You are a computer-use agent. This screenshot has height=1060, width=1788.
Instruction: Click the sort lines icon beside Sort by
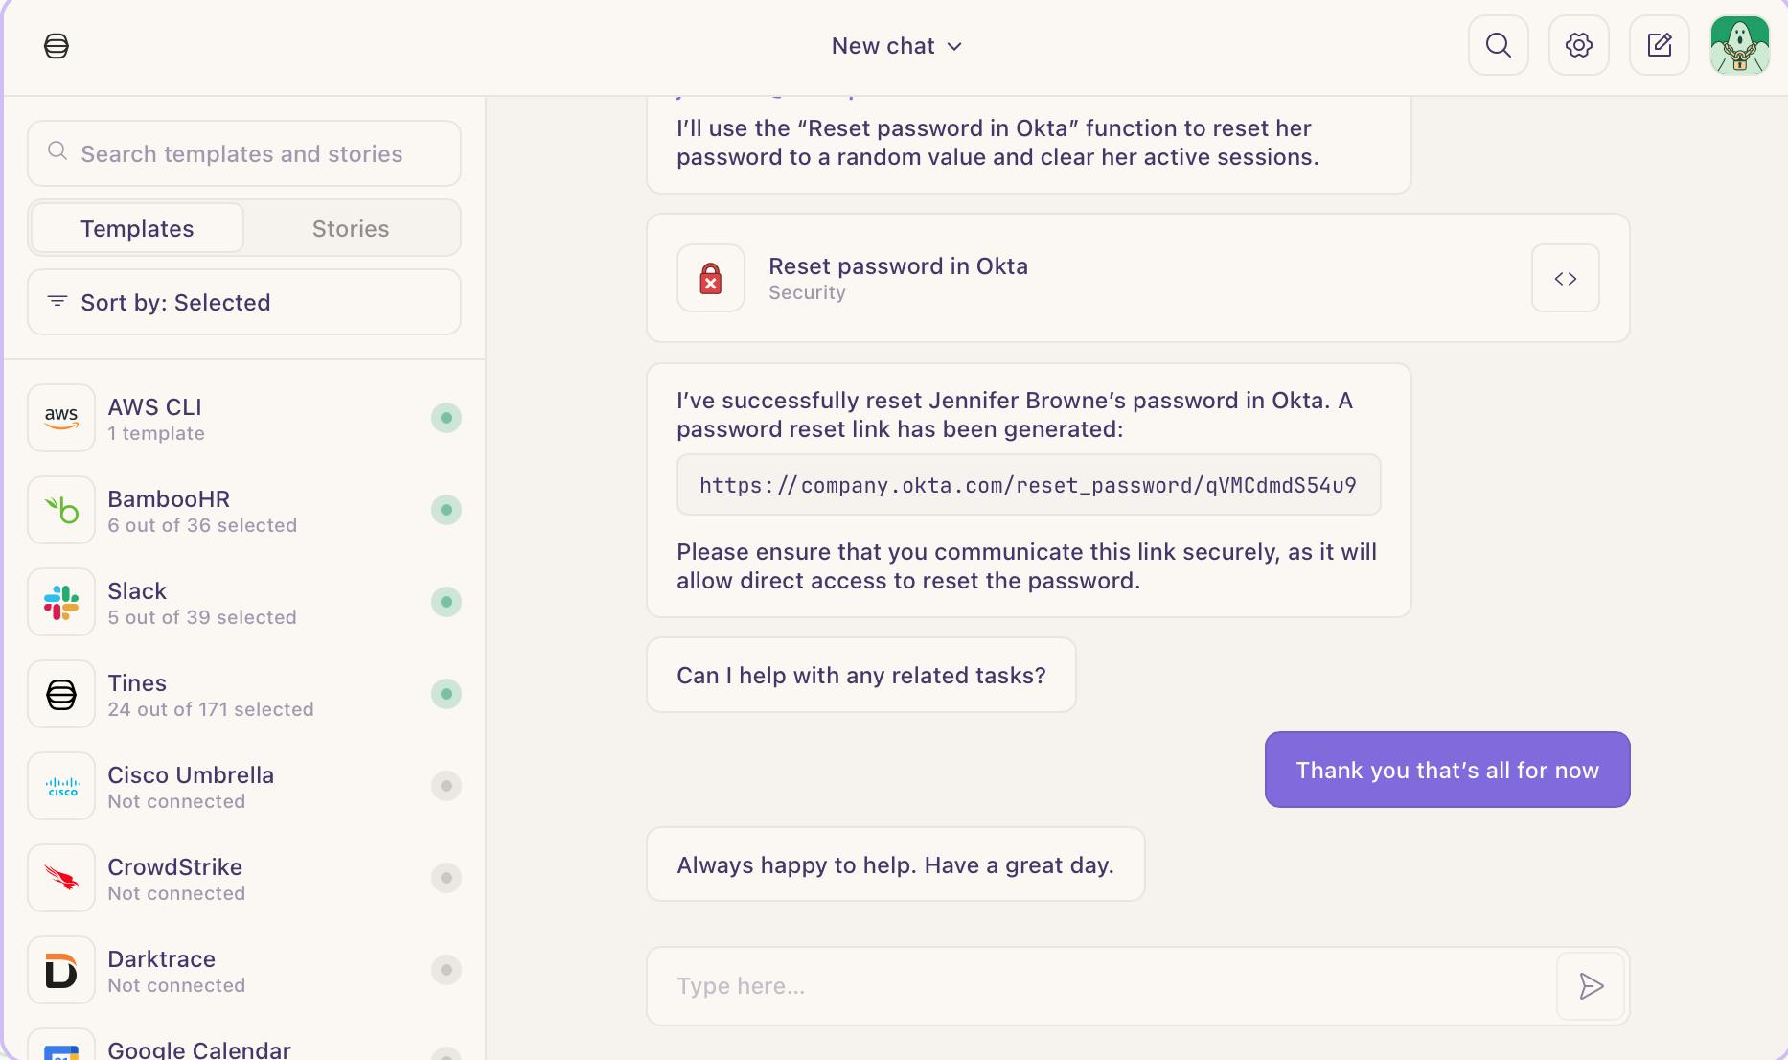coord(57,301)
